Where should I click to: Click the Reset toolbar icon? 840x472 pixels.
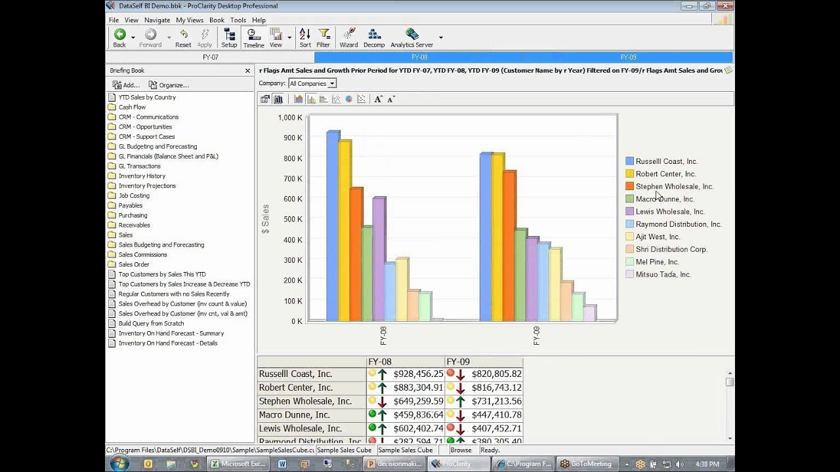pos(183,38)
